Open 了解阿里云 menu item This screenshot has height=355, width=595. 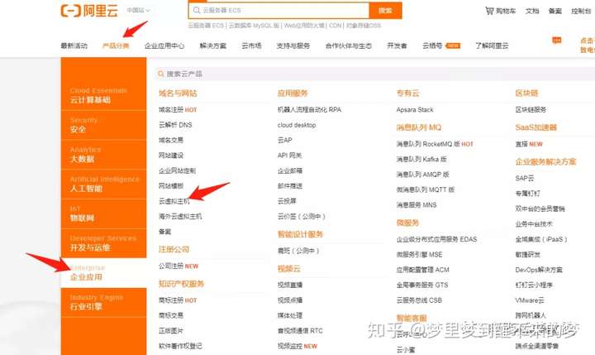point(492,46)
